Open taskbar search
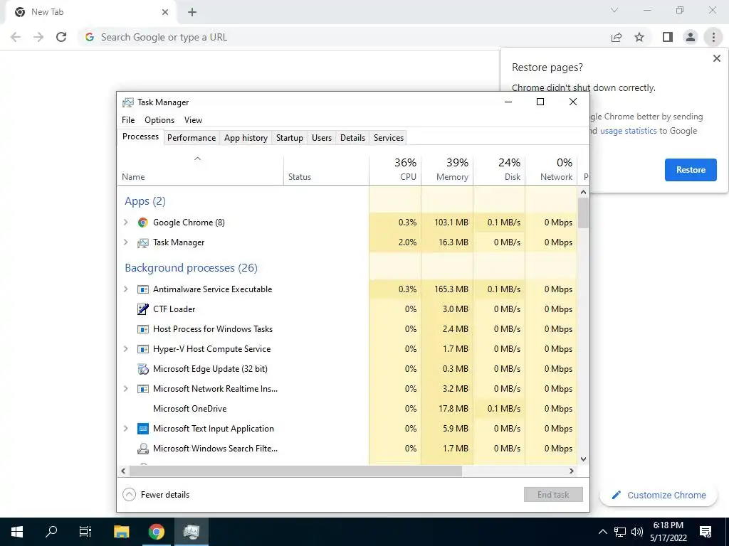Viewport: 729px width, 546px height. click(x=51, y=532)
